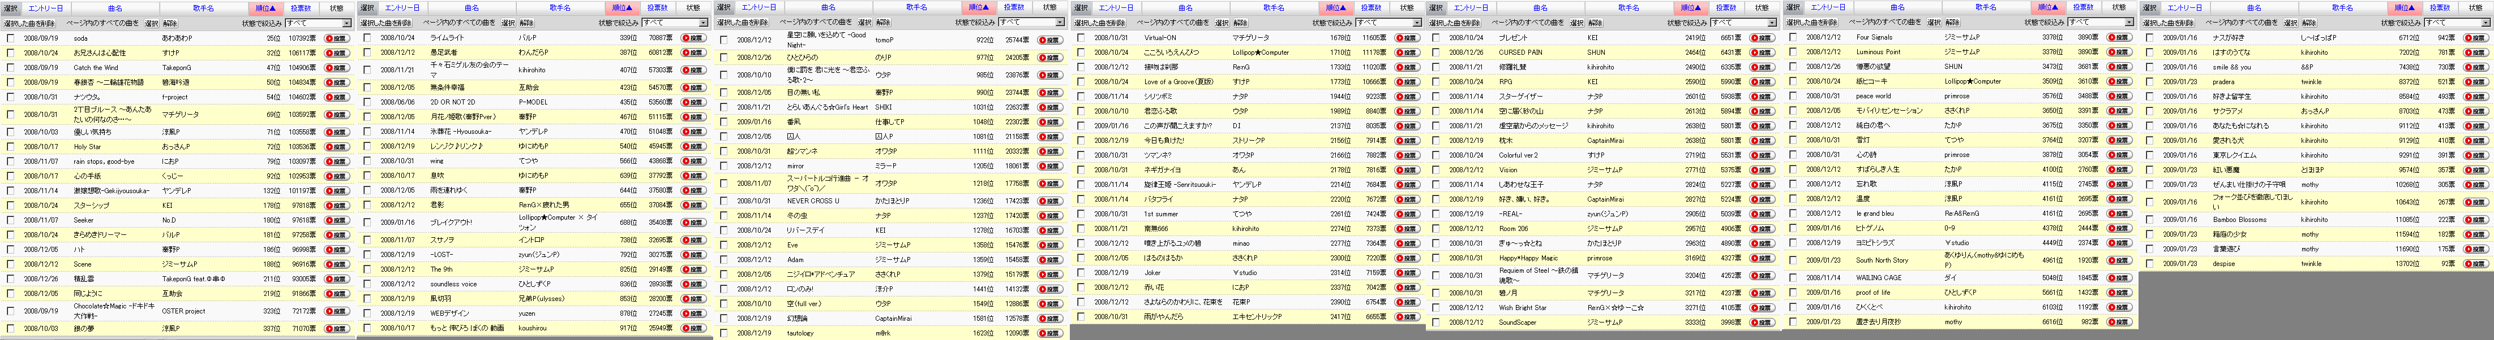
Task: Vote for Scene by ジミーサムP
Action: point(336,264)
